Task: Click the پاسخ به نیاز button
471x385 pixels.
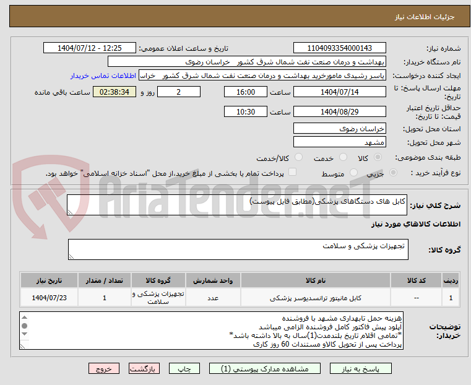Action: (360, 368)
